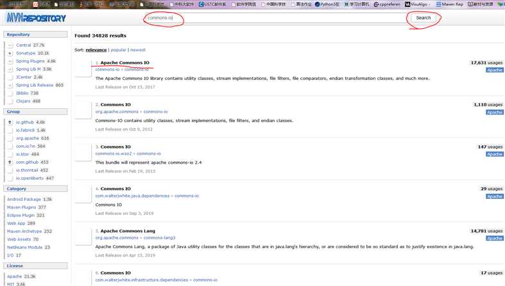Open 14,781 usages link

pos(486,231)
